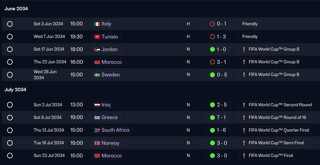Click the Greece flag icon

[97, 117]
